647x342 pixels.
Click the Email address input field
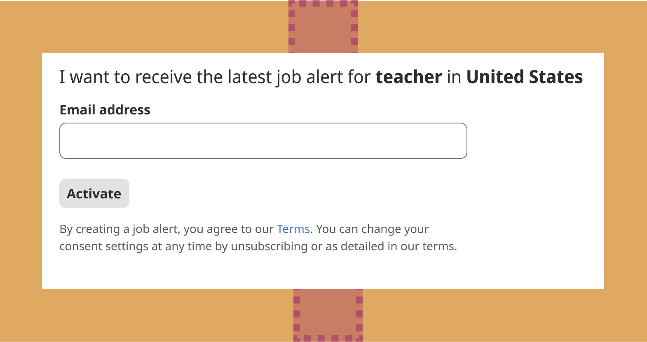(263, 141)
